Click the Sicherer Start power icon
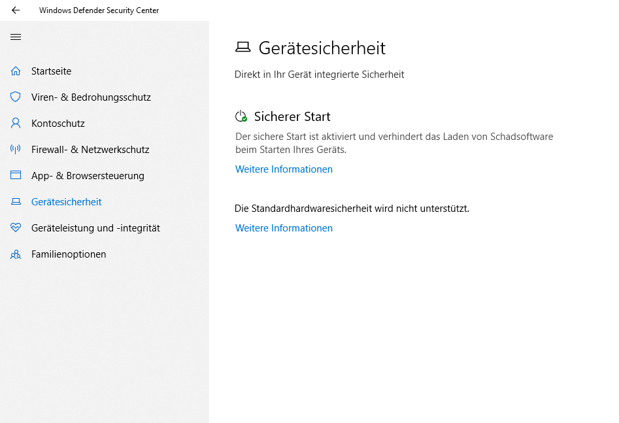Image resolution: width=619 pixels, height=423 pixels. point(241,116)
